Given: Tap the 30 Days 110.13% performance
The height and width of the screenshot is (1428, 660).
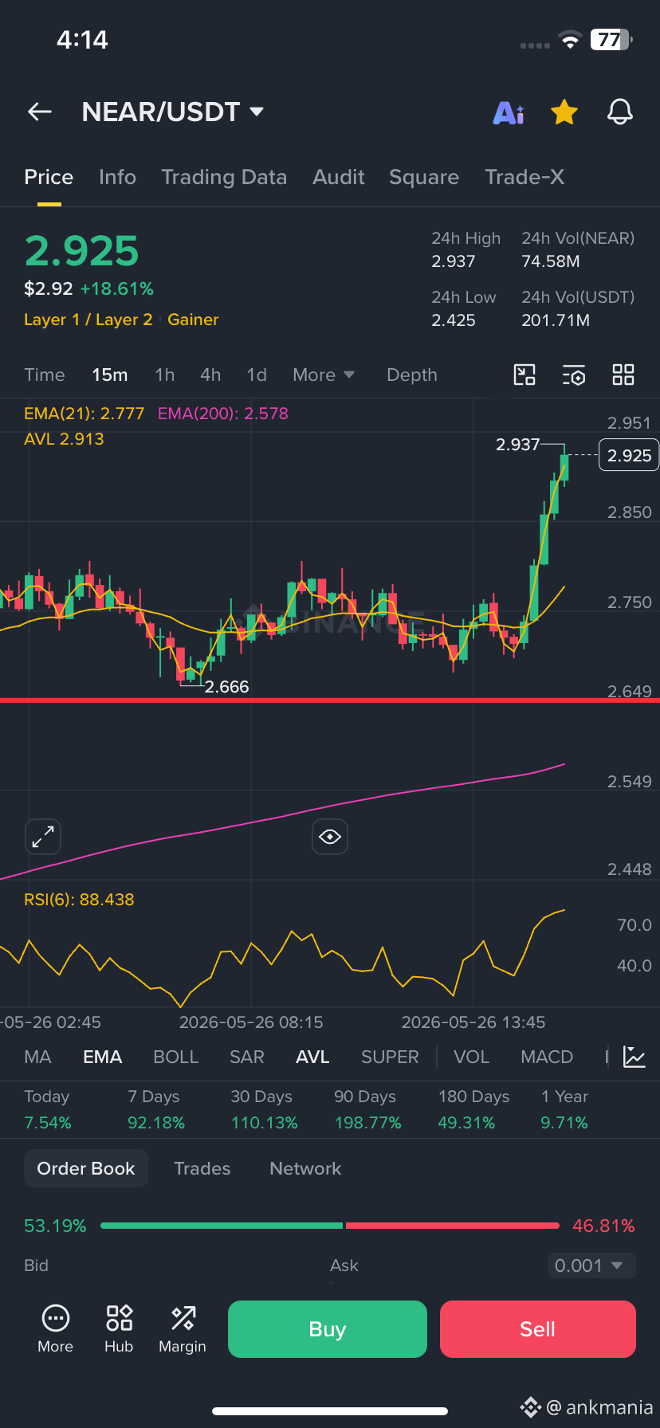Looking at the screenshot, I should (x=264, y=1110).
